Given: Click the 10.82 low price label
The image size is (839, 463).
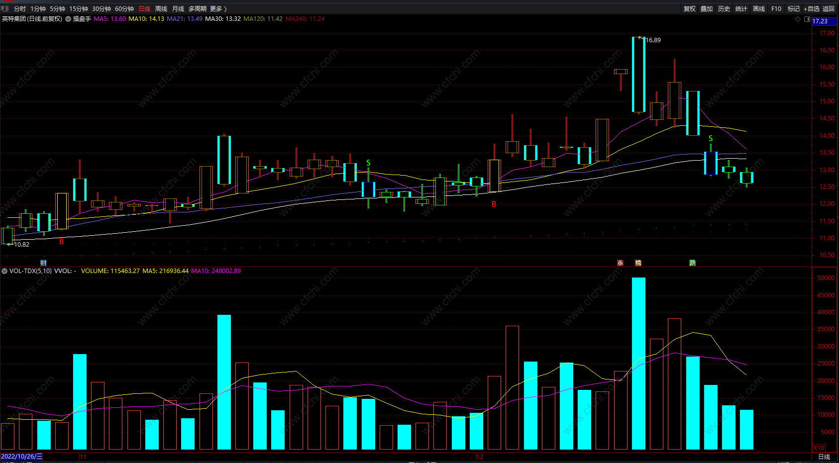Looking at the screenshot, I should coord(21,245).
